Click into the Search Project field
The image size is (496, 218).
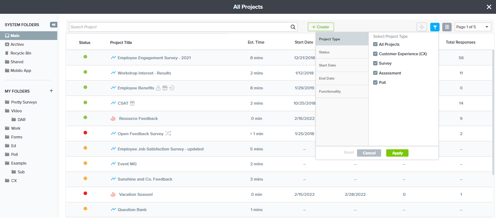pos(179,27)
